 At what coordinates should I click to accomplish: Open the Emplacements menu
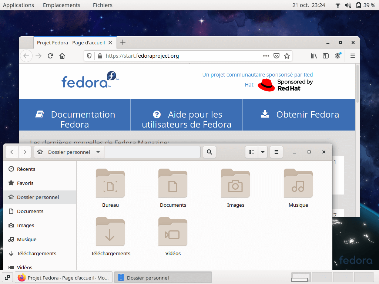point(61,5)
